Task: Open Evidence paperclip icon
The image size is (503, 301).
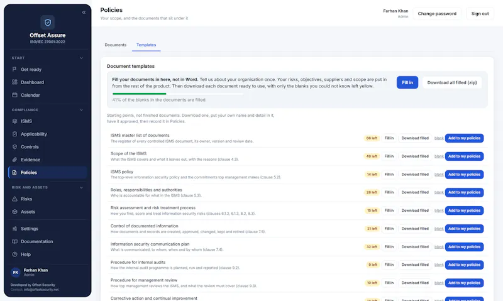Action: pos(14,160)
